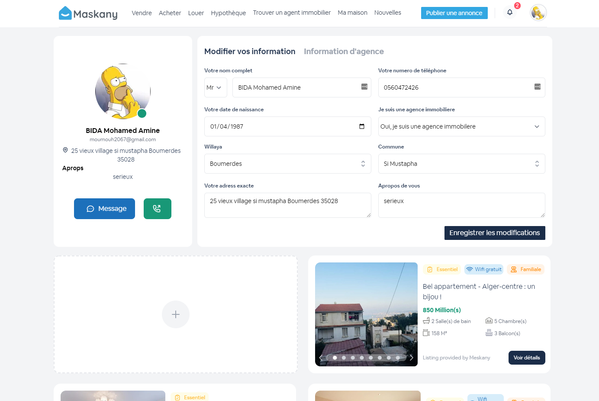Screen dimensions: 599x401
Task: Click the plus icon to add a listing
Action: (176, 314)
